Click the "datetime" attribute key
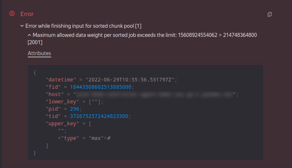Viewport: 292px width, 168px height. pyautogui.click(x=60, y=80)
